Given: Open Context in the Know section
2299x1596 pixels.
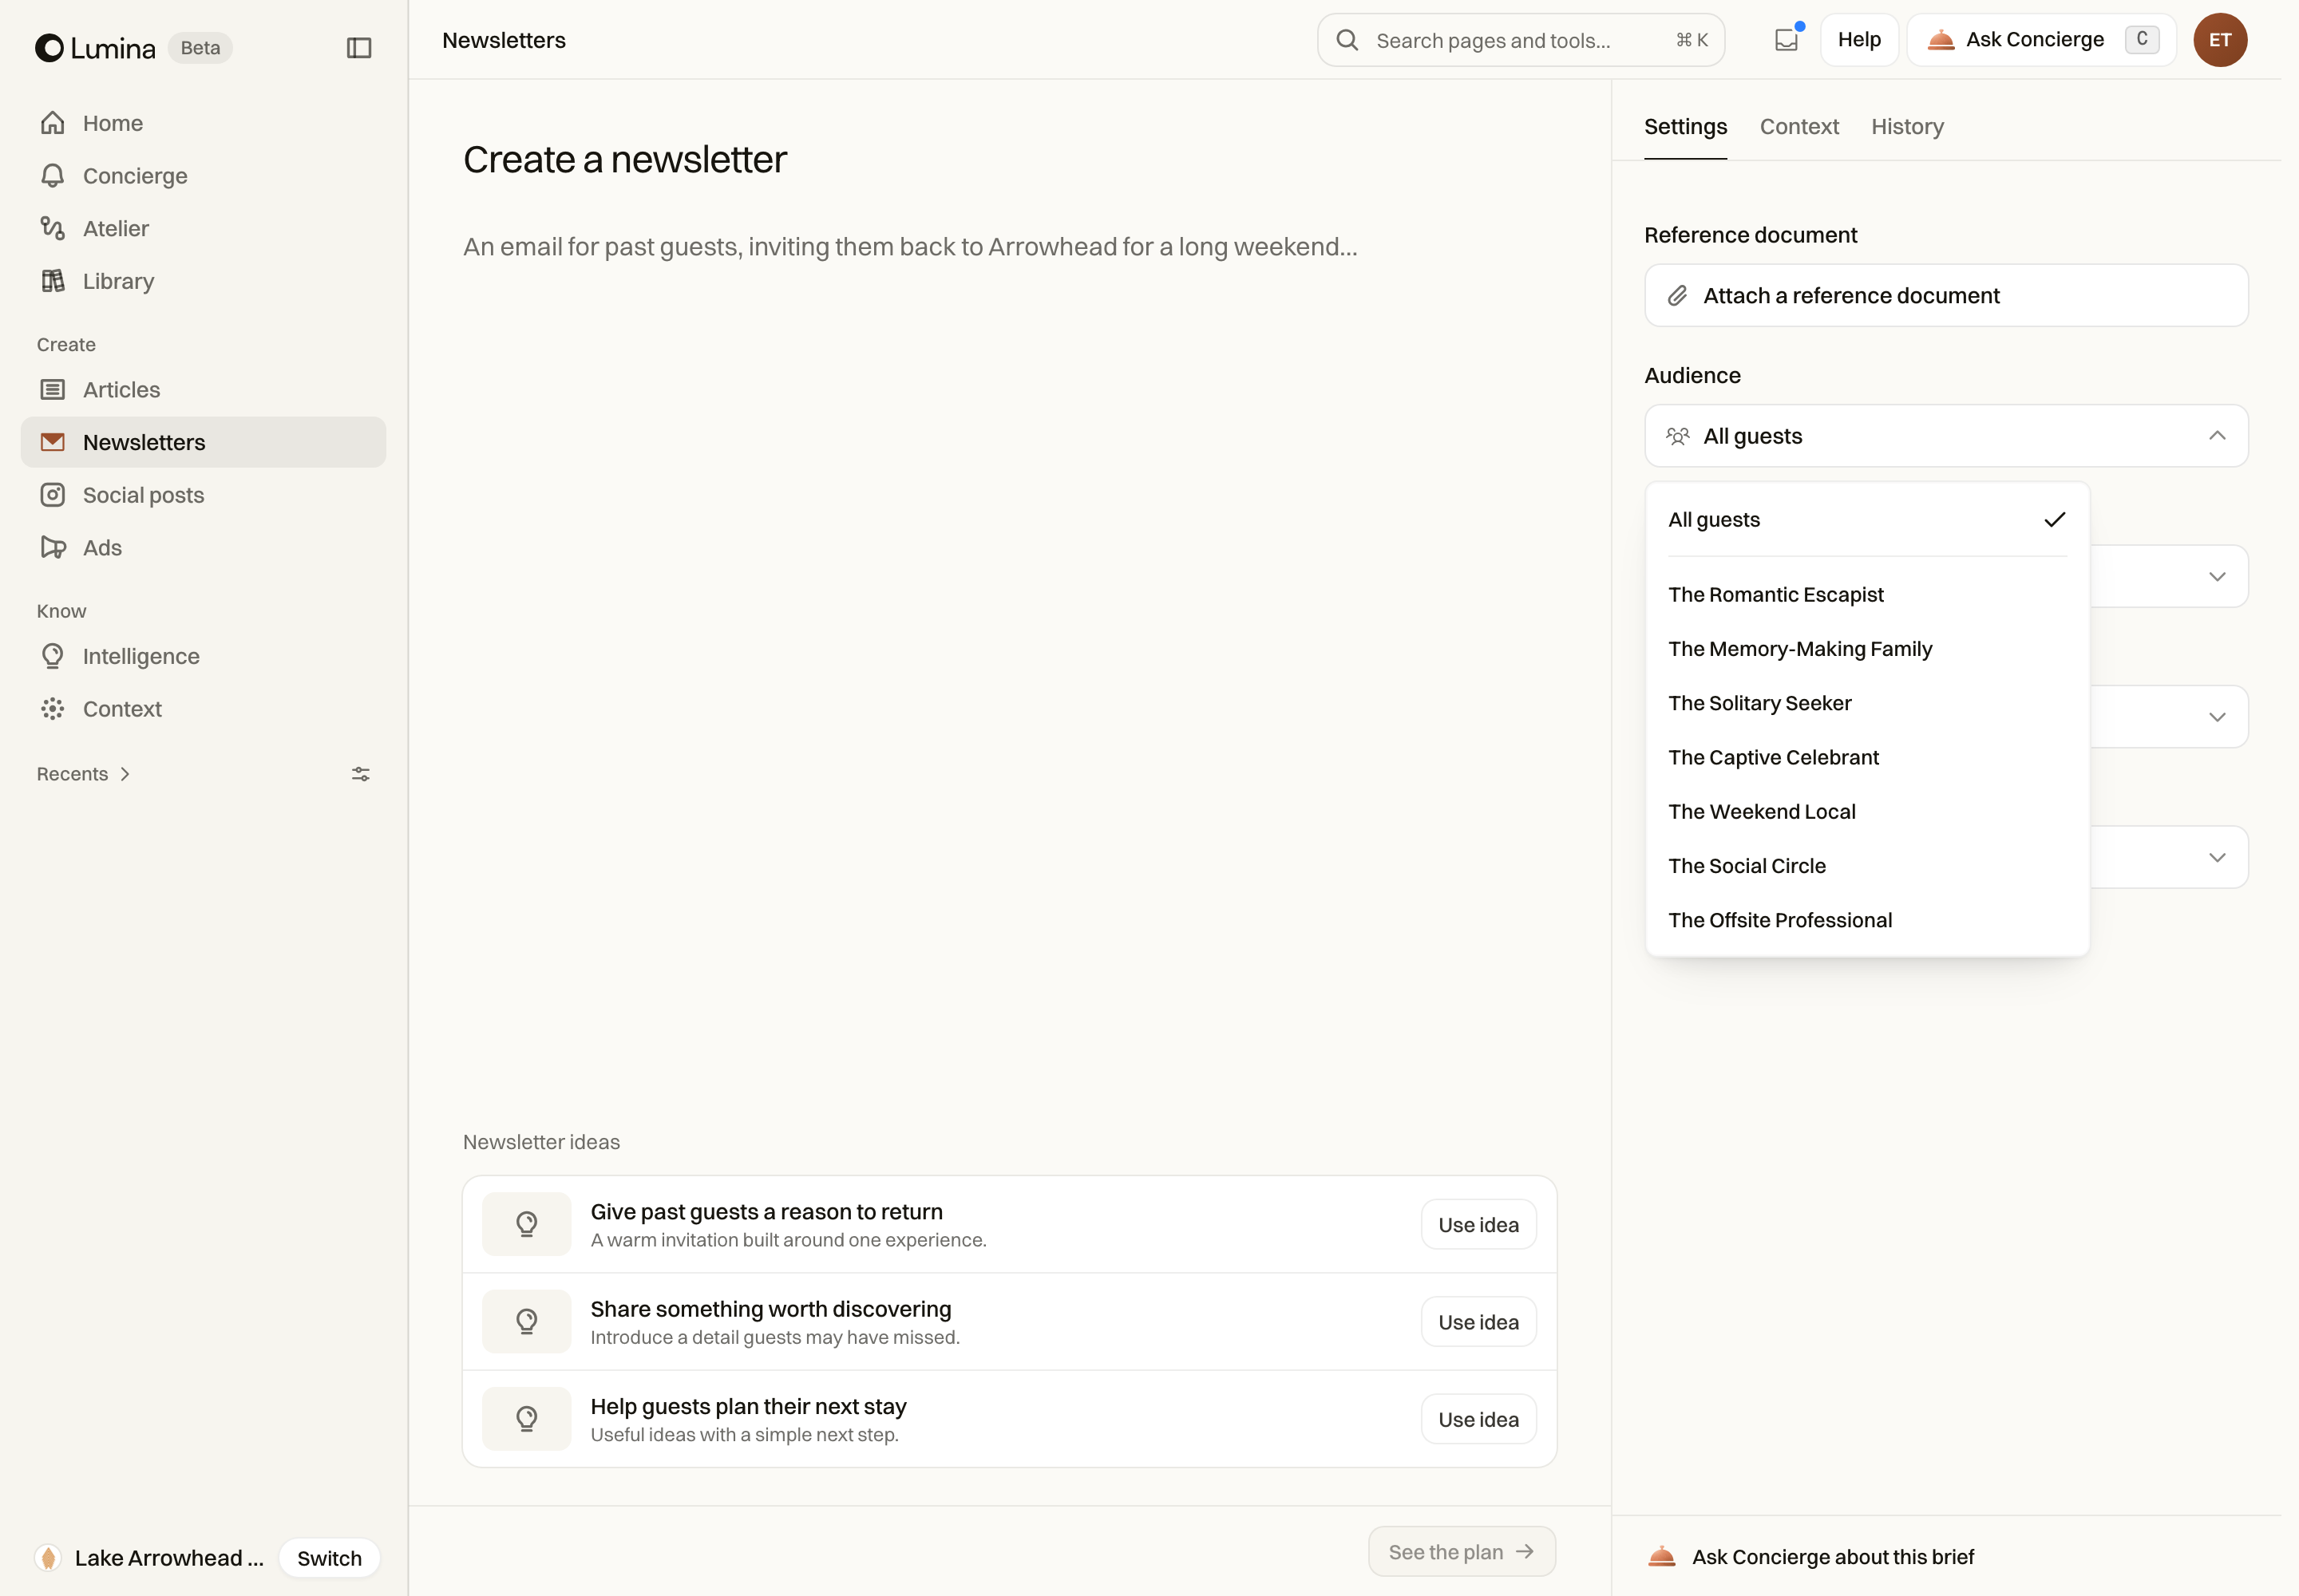Looking at the screenshot, I should pos(203,709).
